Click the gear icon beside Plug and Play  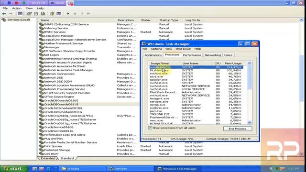[41, 139]
